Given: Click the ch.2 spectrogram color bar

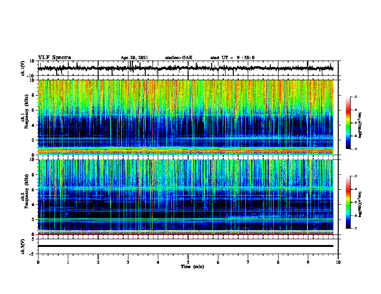Looking at the screenshot, I should tap(348, 202).
